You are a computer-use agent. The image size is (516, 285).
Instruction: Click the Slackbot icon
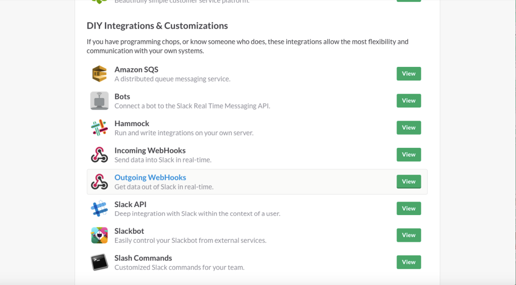pos(99,235)
